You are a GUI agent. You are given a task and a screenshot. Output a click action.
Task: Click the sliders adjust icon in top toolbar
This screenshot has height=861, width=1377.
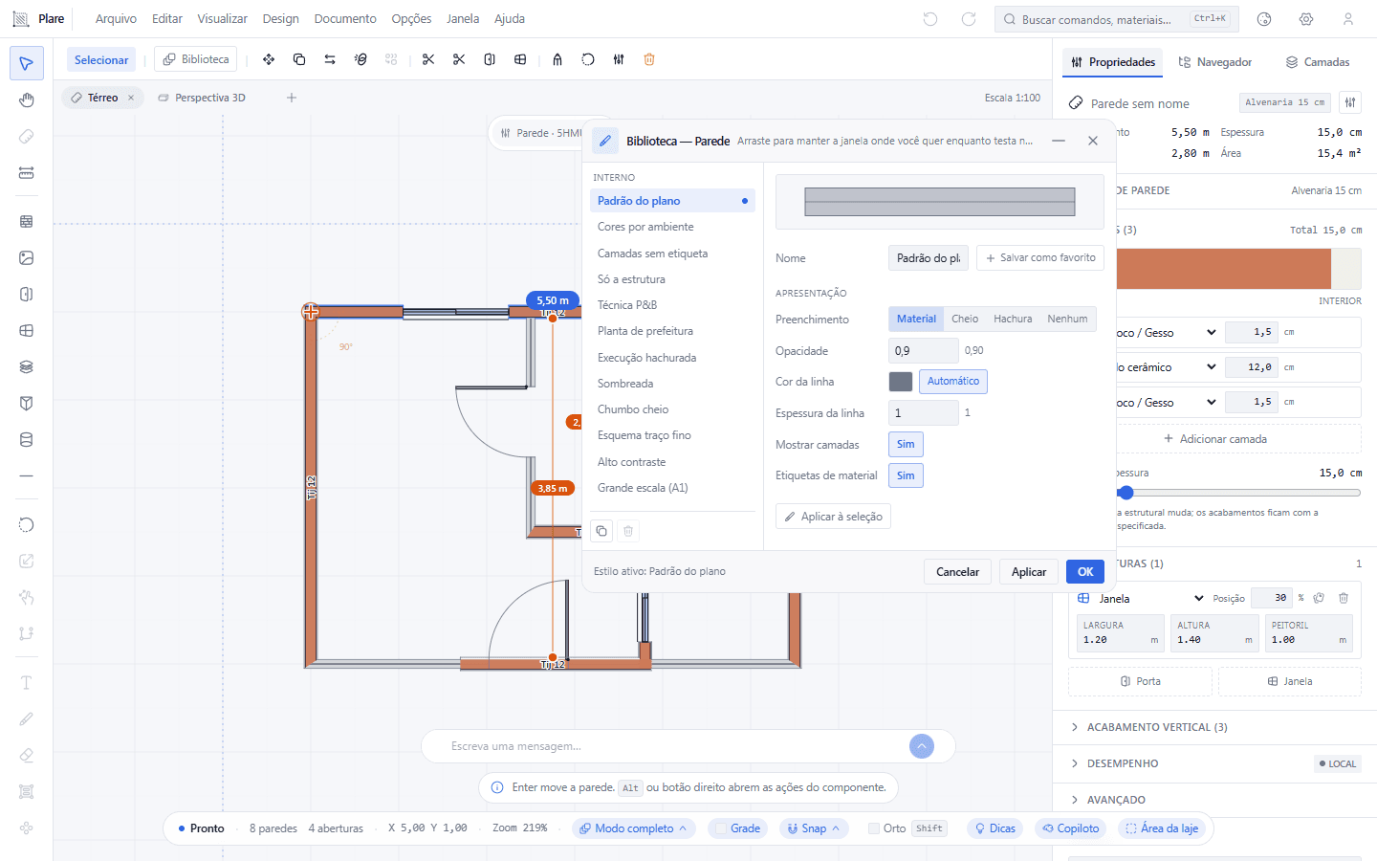619,59
